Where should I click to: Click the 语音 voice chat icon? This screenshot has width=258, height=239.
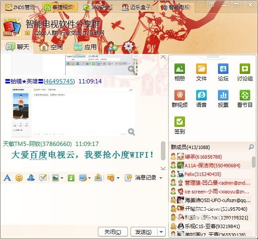201,99
